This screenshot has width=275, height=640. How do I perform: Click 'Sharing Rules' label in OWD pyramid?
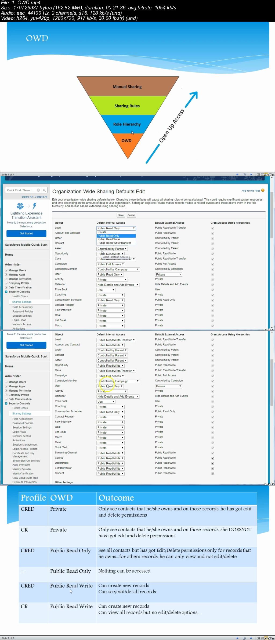127,106
